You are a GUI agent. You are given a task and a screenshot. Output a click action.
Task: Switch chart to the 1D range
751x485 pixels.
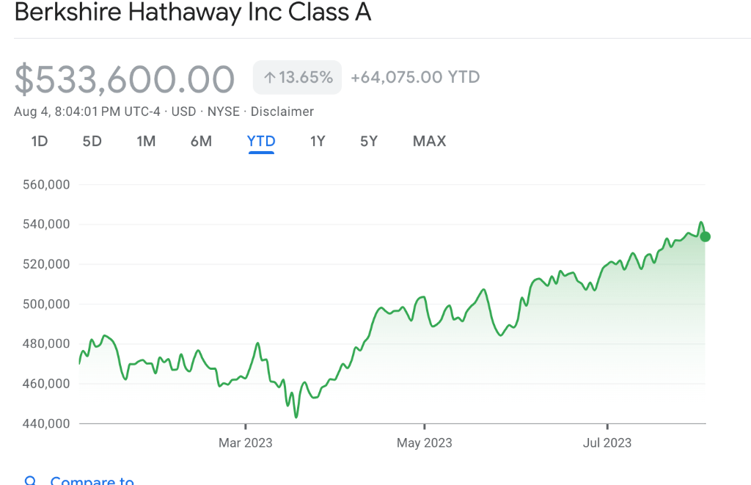pyautogui.click(x=40, y=141)
